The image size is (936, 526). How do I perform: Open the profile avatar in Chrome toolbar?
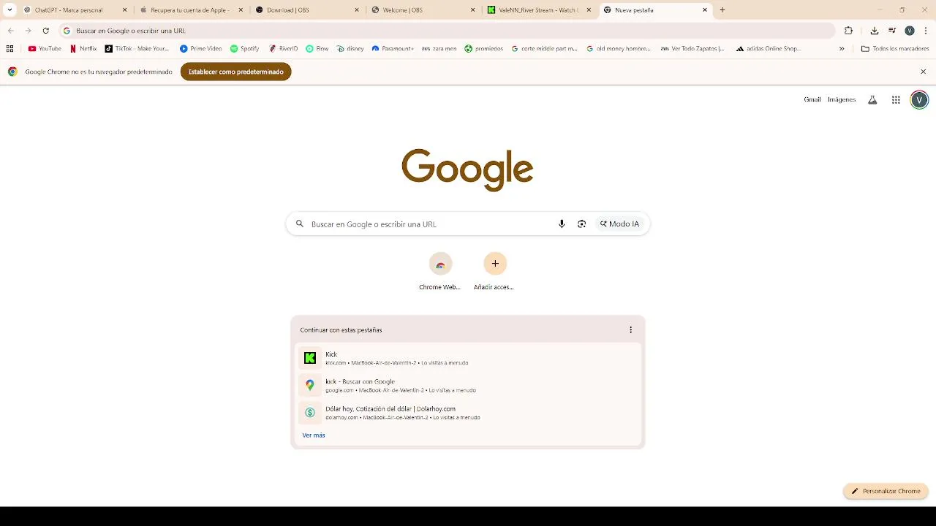tap(910, 31)
